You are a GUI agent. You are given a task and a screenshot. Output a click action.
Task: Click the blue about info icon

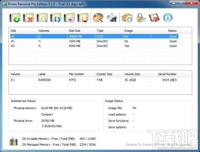(x=168, y=18)
